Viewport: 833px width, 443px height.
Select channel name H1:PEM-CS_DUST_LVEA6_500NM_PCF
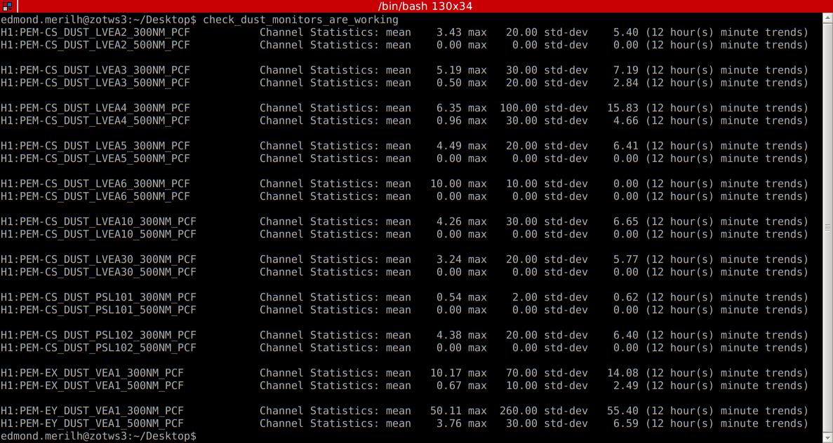[95, 196]
